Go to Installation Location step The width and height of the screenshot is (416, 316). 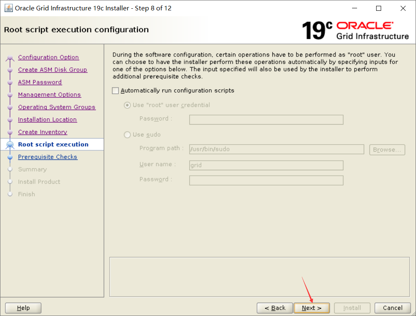(x=47, y=120)
